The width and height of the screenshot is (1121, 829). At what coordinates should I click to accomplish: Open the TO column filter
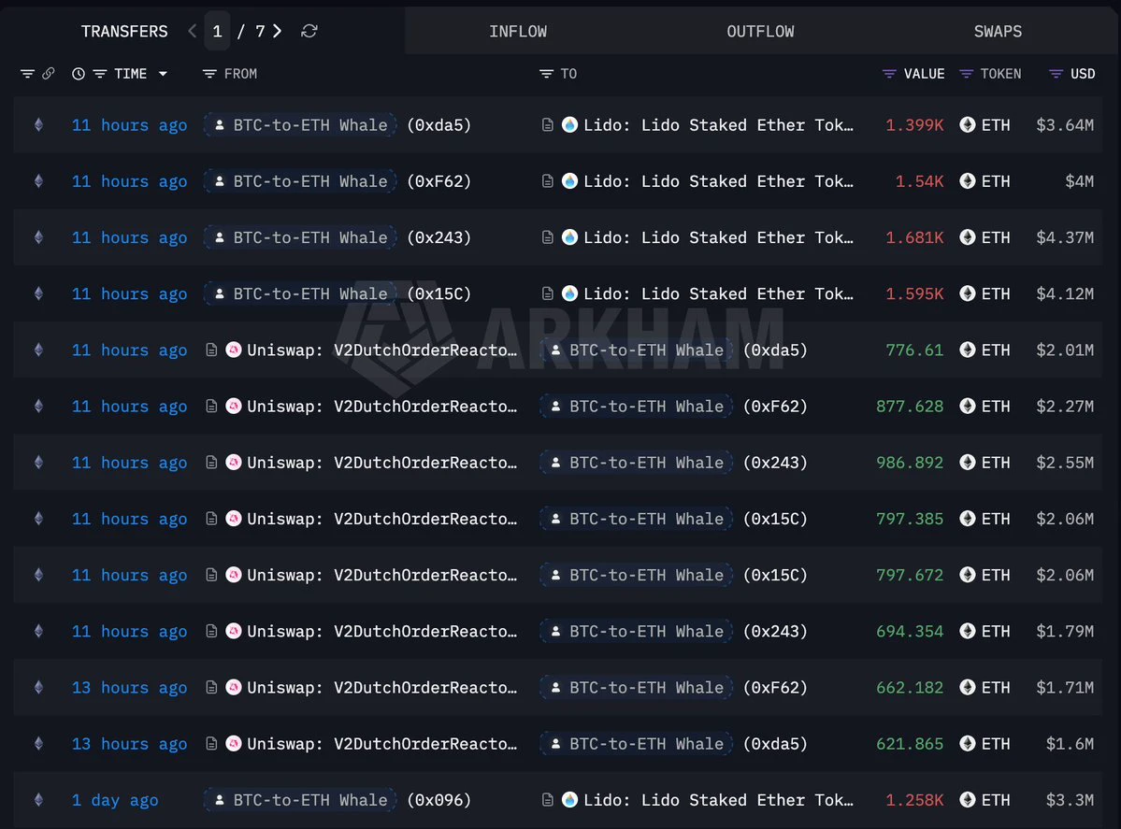pyautogui.click(x=546, y=74)
